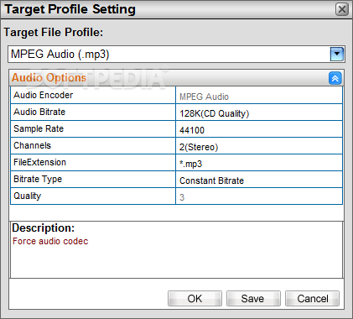
Task: Cancel the profile setting dialog
Action: tap(312, 299)
